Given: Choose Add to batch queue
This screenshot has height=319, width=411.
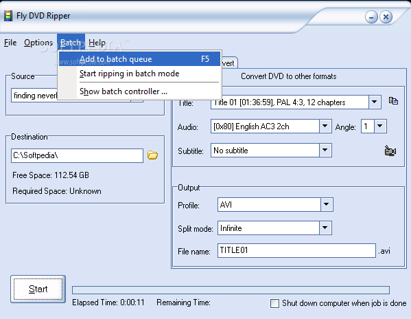Looking at the screenshot, I should [139, 59].
